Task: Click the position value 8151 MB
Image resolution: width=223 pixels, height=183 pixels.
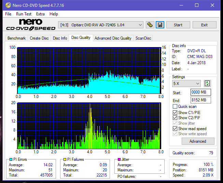Action: tap(206, 170)
